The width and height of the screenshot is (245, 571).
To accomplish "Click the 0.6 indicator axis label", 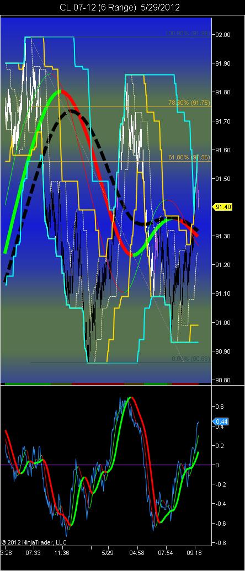I will (220, 407).
